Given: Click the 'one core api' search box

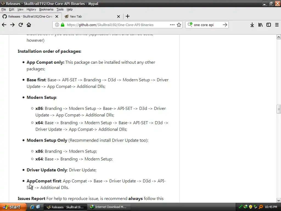Looking at the screenshot, I should 207,25.
